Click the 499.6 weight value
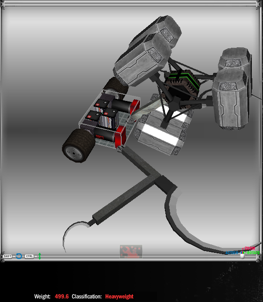Screen dimensions: 263x302 click(62, 296)
